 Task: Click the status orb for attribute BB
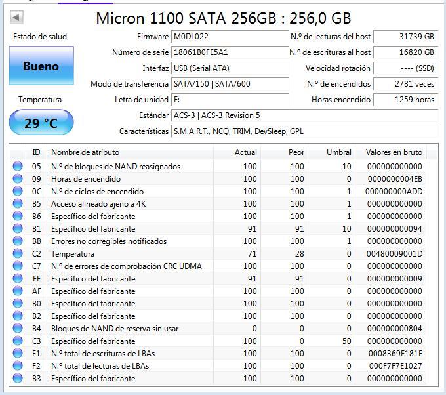tap(18, 241)
